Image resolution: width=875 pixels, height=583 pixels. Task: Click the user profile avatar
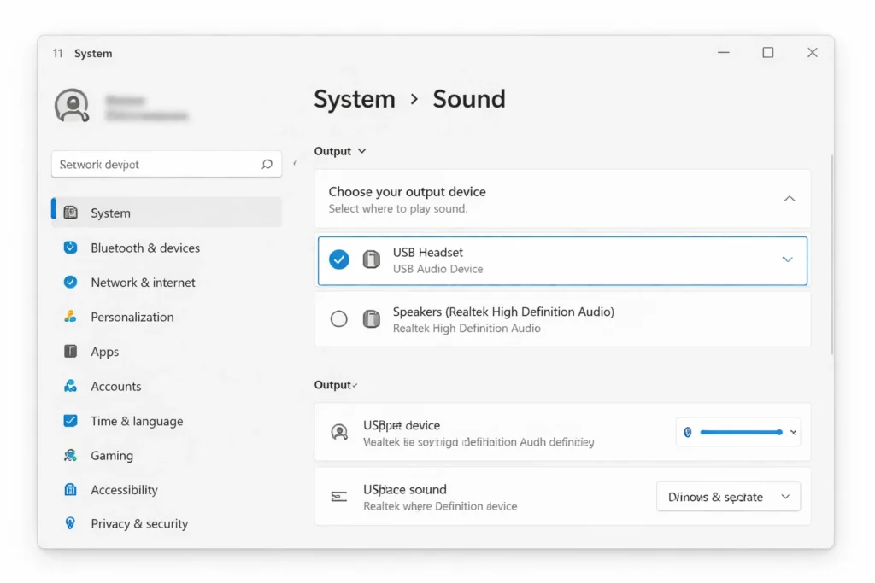tap(72, 107)
